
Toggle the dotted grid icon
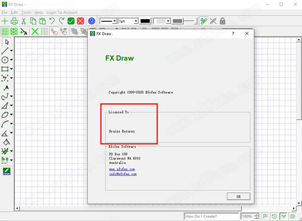[x=44, y=31]
